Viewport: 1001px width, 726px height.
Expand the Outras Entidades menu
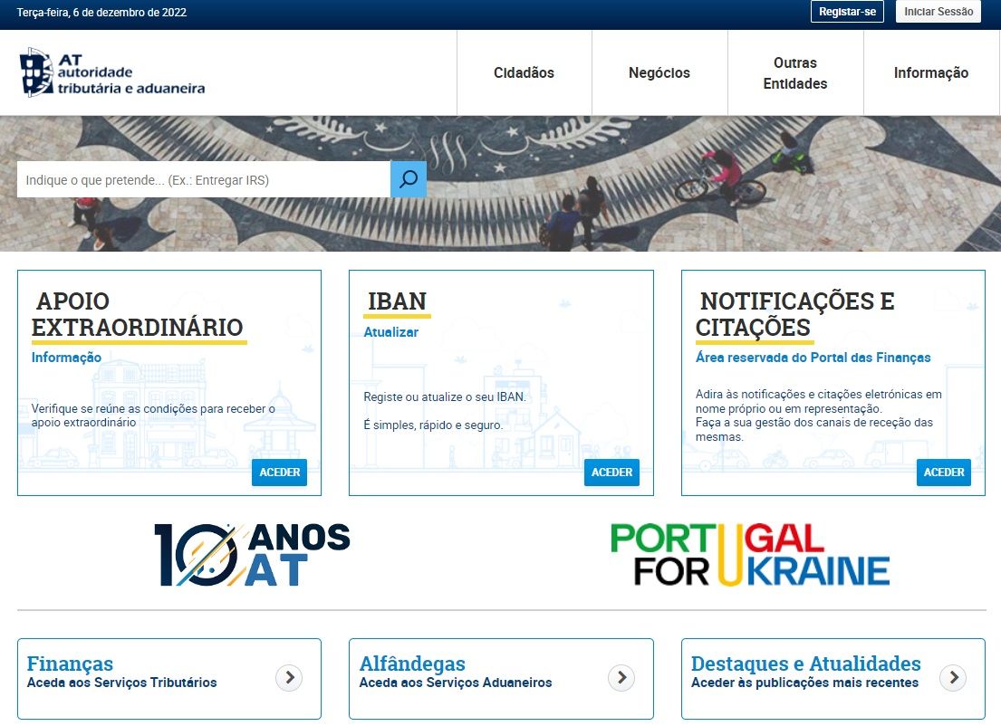tap(795, 73)
